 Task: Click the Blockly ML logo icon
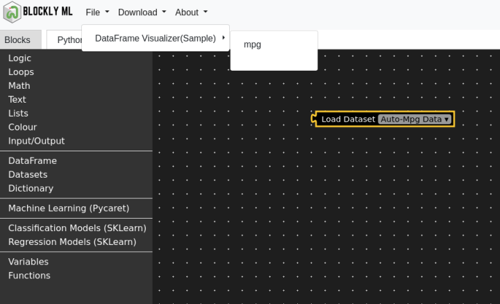(x=12, y=12)
